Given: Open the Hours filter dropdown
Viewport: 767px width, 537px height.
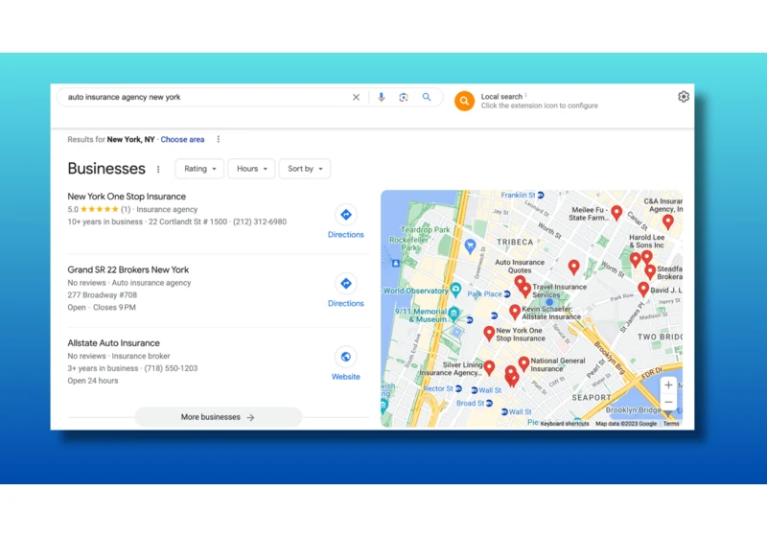Looking at the screenshot, I should click(251, 169).
